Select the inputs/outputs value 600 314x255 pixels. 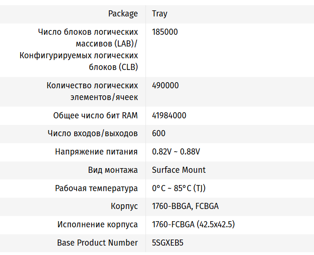point(159,133)
